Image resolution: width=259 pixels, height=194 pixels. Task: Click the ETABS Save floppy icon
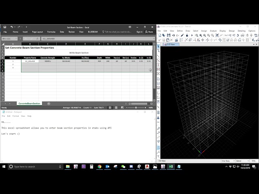point(168,35)
